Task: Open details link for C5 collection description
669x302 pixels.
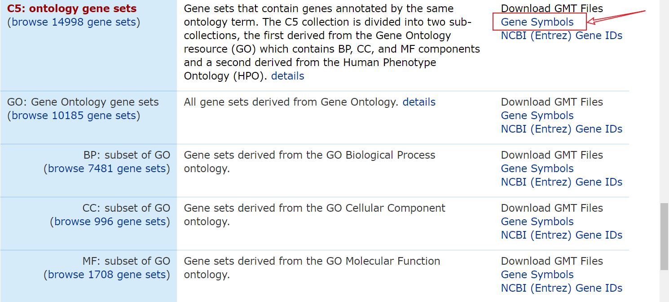Action: pyautogui.click(x=287, y=76)
